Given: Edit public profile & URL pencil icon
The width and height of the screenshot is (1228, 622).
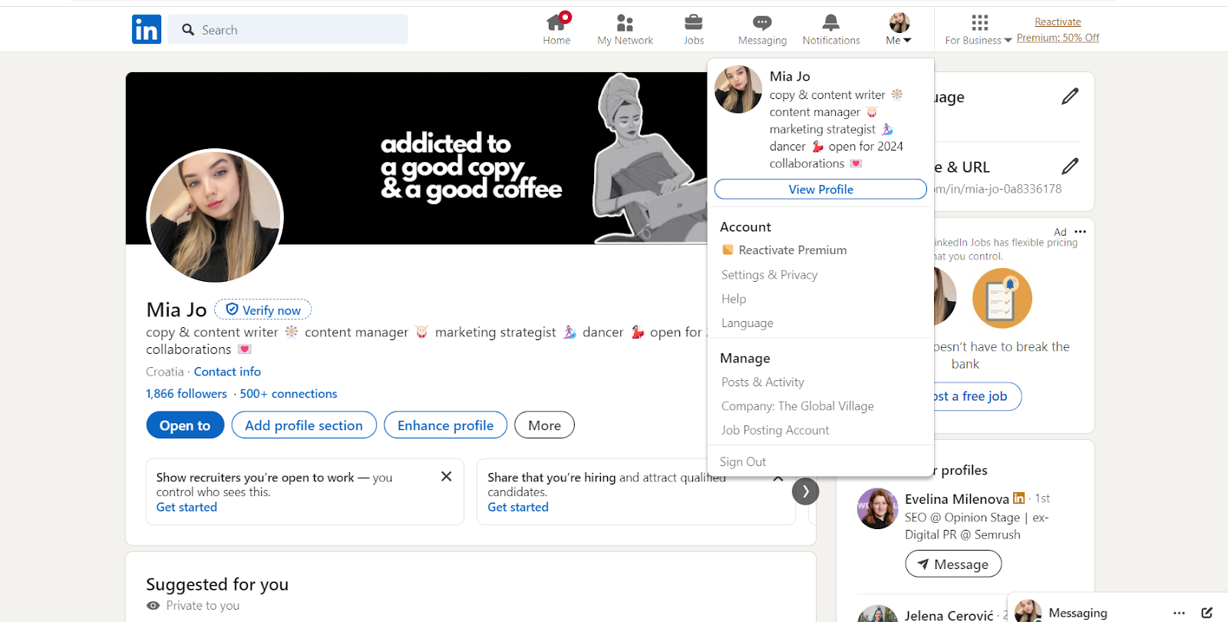Looking at the screenshot, I should click(x=1070, y=166).
